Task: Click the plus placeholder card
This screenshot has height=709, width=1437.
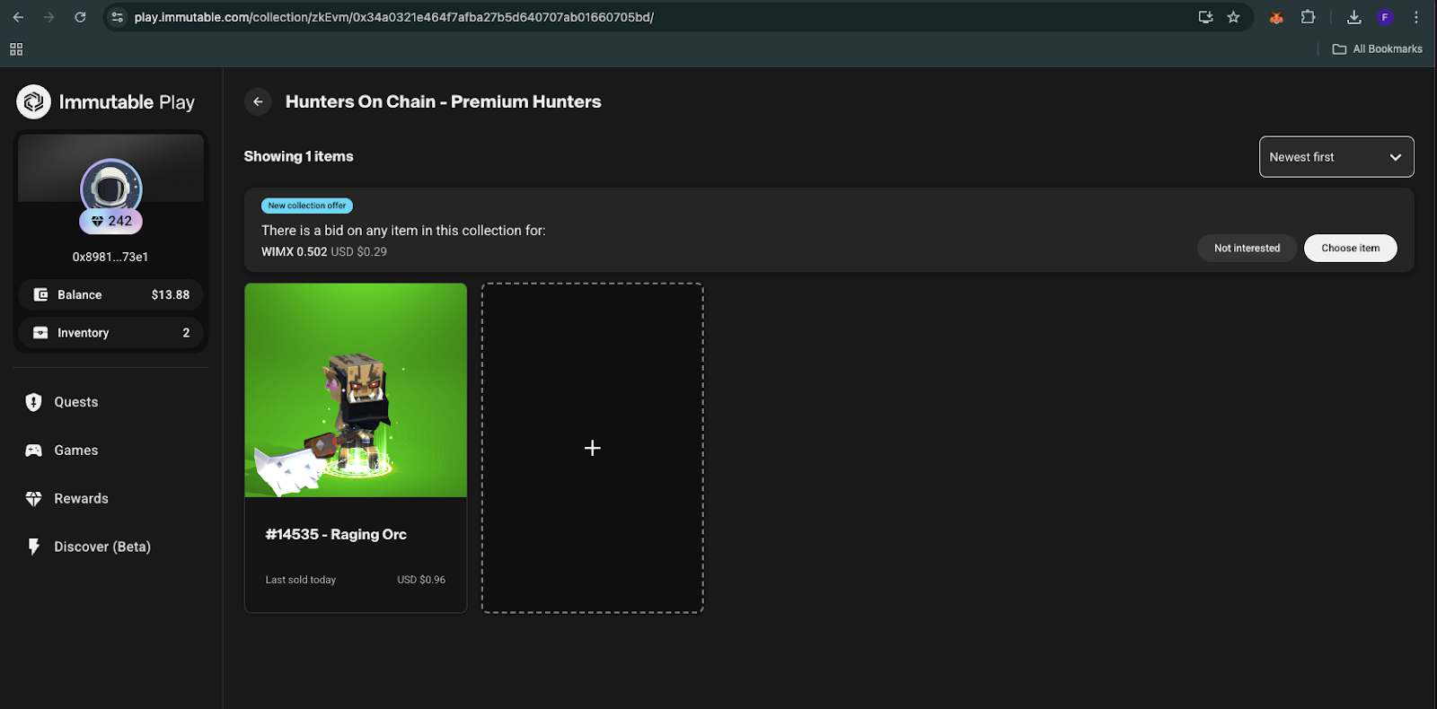Action: pyautogui.click(x=593, y=448)
